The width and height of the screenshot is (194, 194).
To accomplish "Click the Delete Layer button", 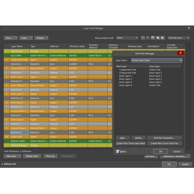I will pos(32,156).
